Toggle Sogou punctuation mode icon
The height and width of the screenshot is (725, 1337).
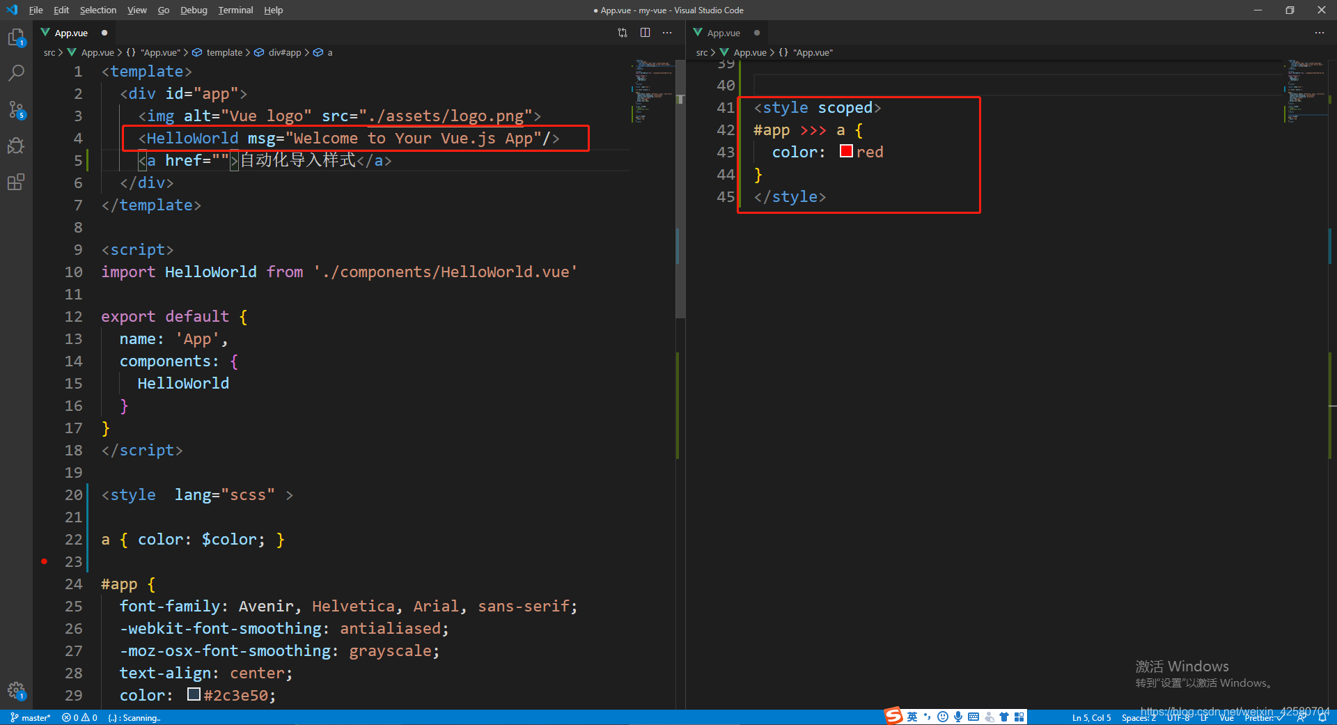928,717
